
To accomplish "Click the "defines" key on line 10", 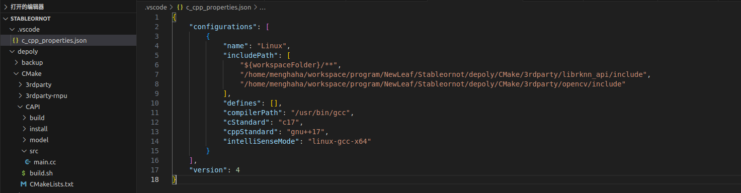I will (242, 103).
